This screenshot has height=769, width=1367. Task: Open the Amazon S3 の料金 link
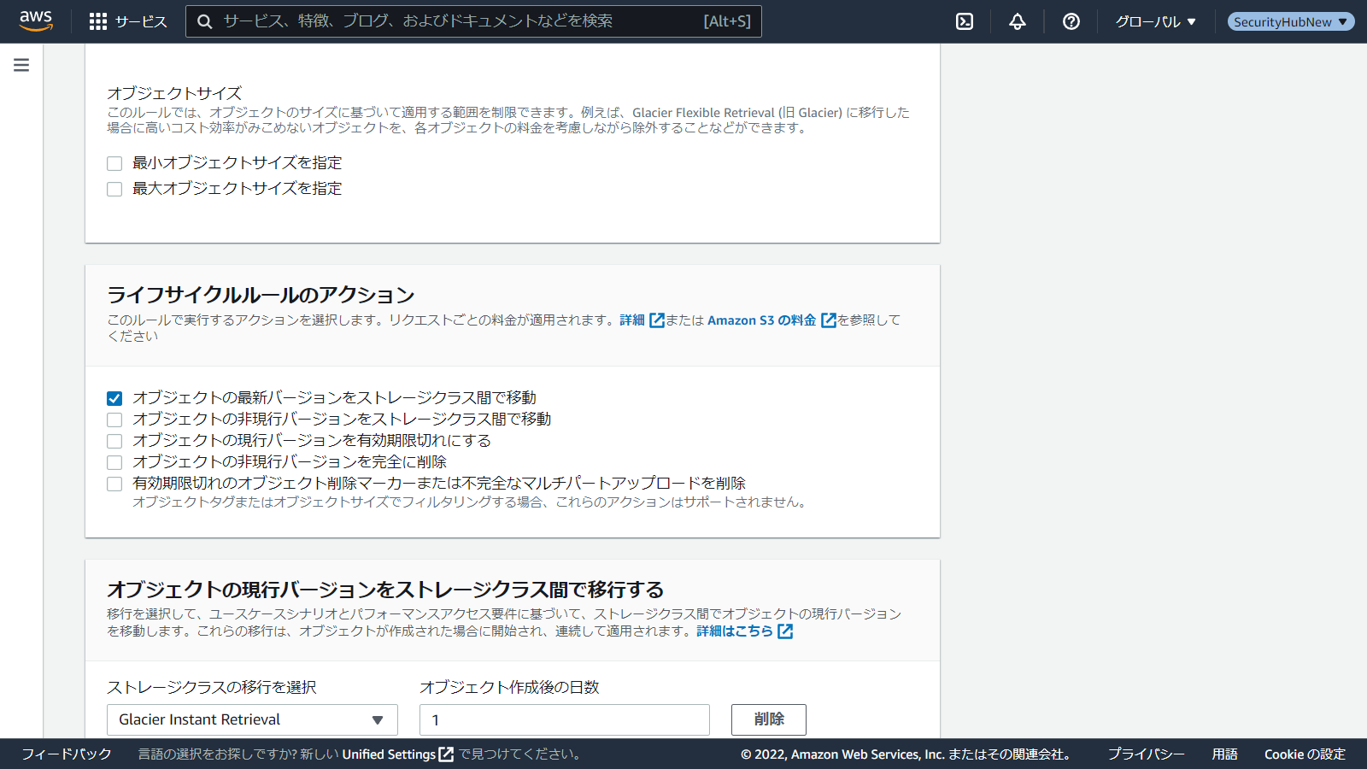761,320
